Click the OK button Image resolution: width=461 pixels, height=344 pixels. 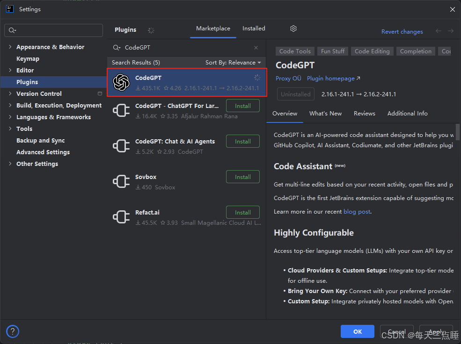click(x=358, y=332)
